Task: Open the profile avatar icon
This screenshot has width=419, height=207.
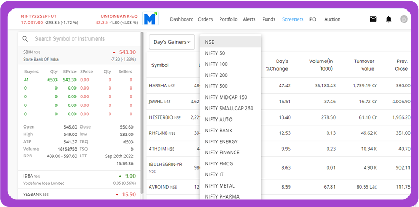Action: [x=403, y=19]
